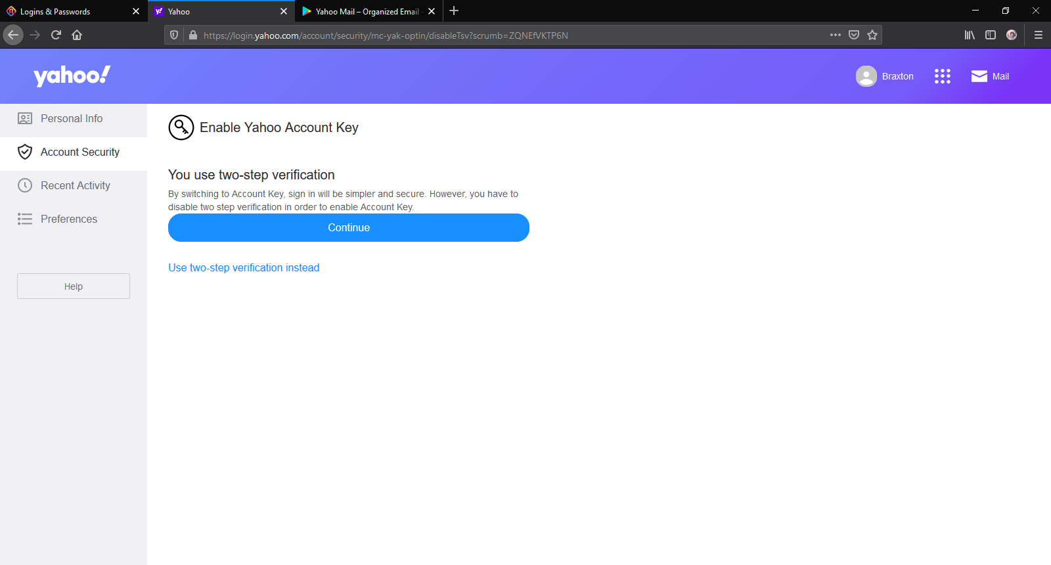Click Enable Yahoo Account Key heading
Screen dimensions: 1051x565
279,127
